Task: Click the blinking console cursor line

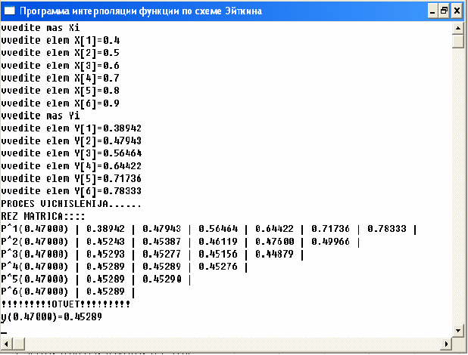Action: point(4,332)
